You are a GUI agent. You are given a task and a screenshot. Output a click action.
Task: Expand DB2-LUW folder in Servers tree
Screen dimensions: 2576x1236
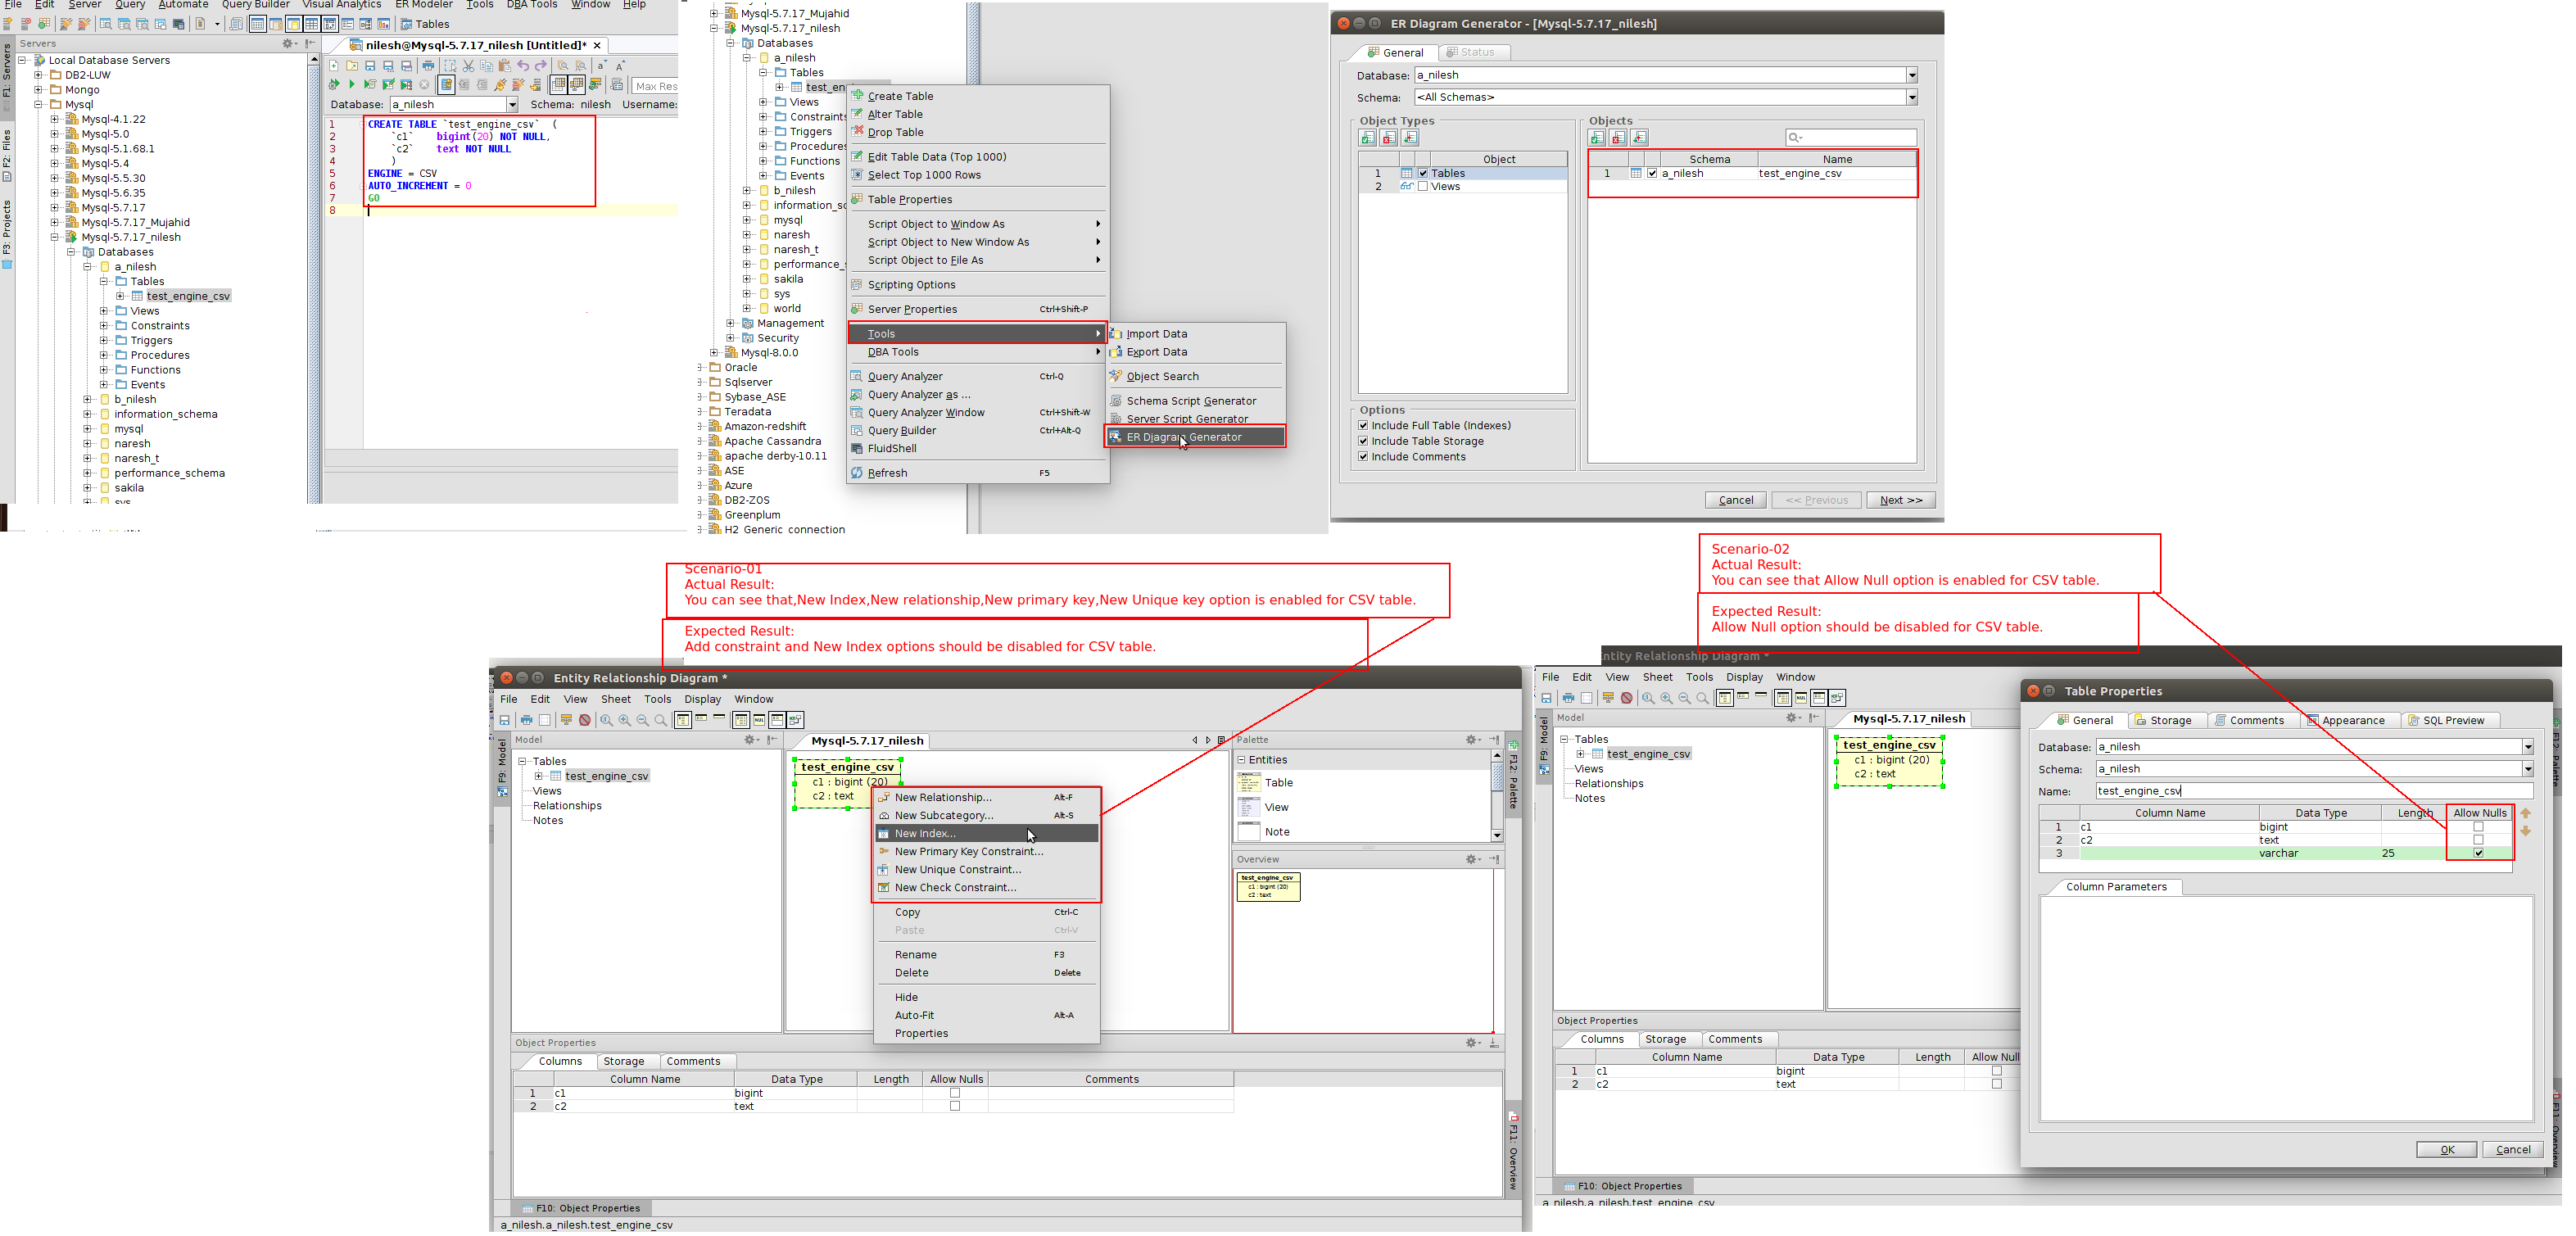(38, 75)
